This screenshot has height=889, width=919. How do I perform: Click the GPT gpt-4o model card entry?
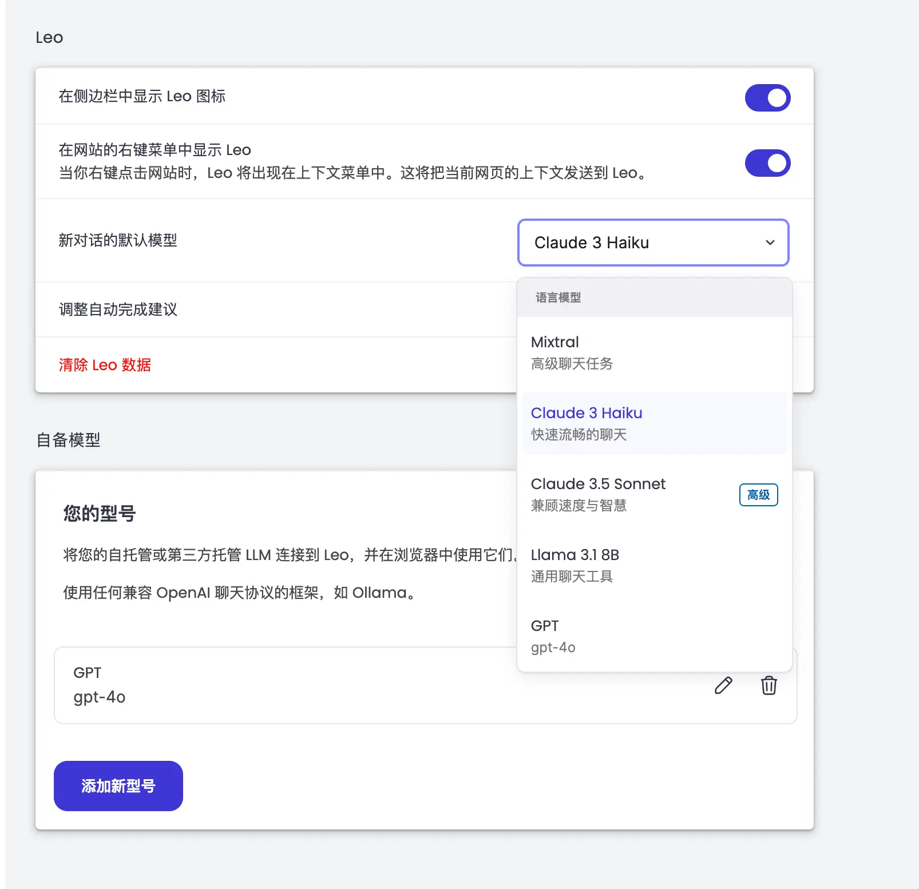coord(425,685)
